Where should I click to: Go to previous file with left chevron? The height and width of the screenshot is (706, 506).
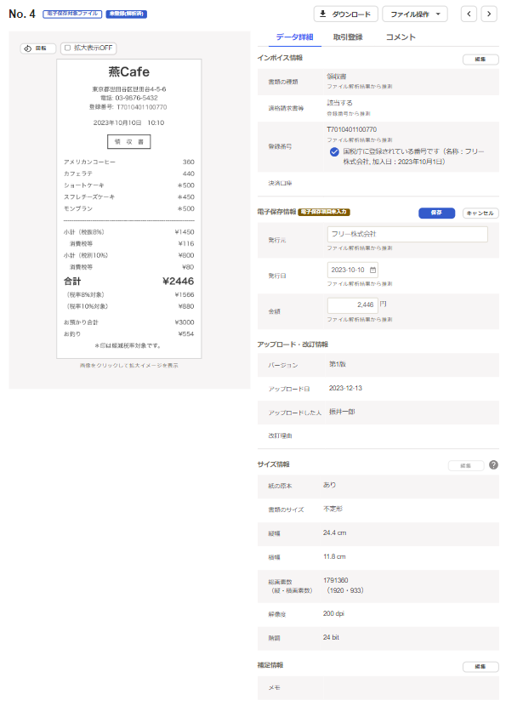[x=469, y=14]
